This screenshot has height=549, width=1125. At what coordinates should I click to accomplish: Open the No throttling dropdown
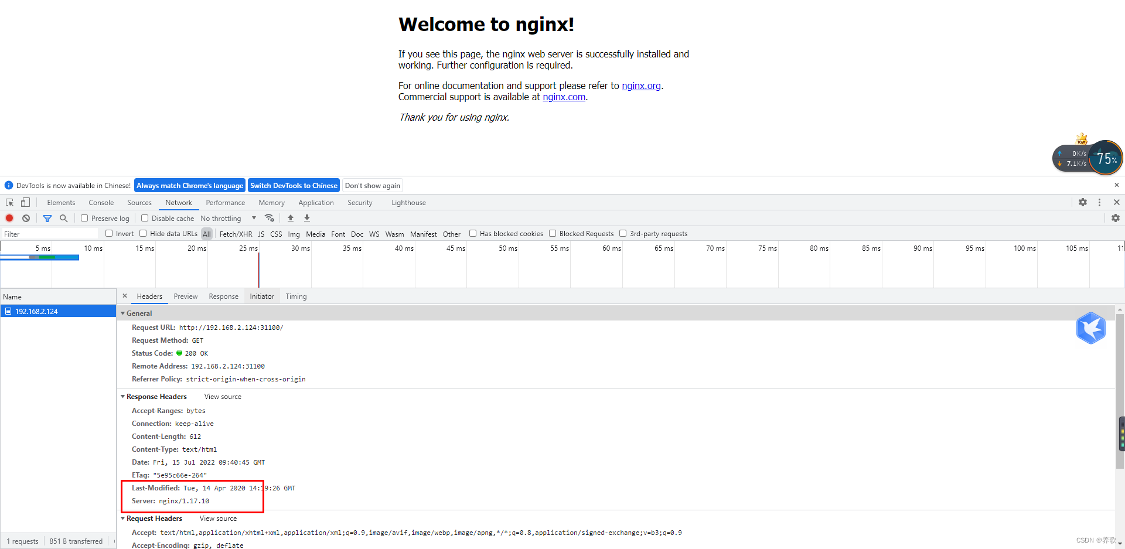pyautogui.click(x=229, y=218)
